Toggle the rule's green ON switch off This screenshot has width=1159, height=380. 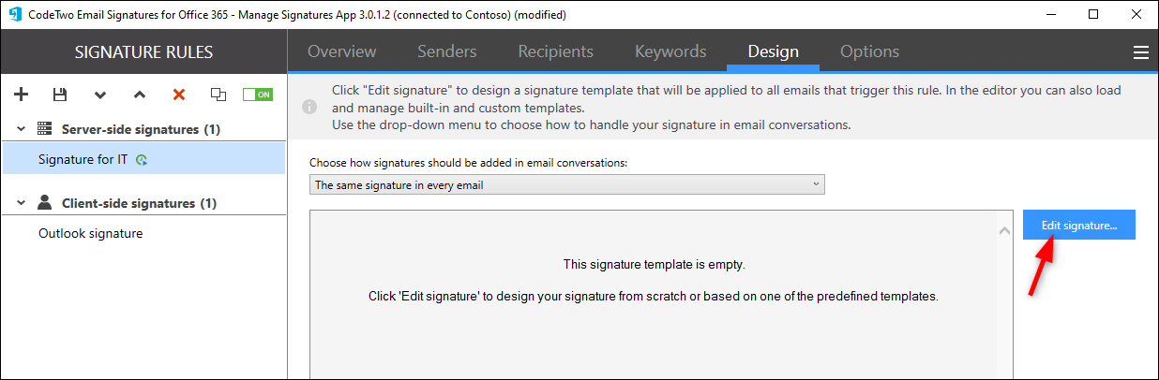click(x=257, y=95)
